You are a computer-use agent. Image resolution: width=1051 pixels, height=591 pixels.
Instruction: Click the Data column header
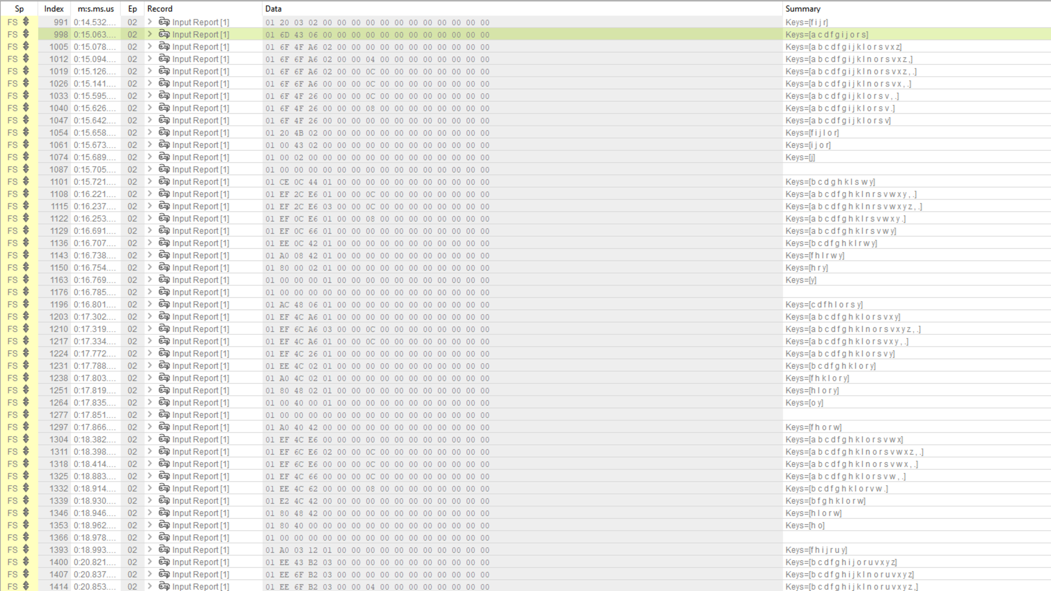coord(273,8)
